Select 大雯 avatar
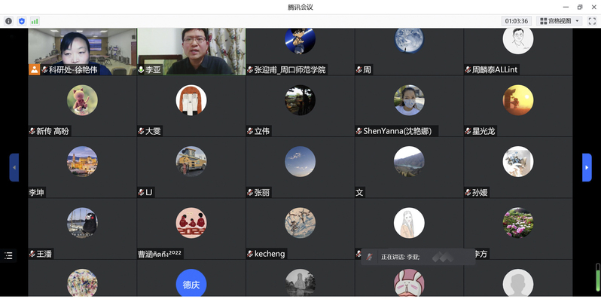Image resolution: width=601 pixels, height=299 pixels. (x=191, y=100)
